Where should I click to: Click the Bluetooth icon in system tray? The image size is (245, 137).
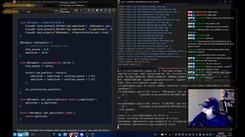[x=193, y=134]
